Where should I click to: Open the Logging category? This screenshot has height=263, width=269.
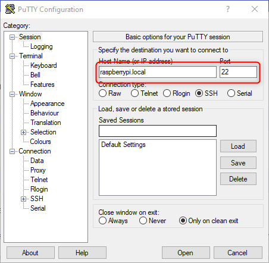(42, 46)
